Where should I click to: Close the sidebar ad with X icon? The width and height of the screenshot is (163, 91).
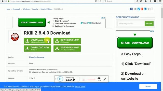click(x=153, y=31)
